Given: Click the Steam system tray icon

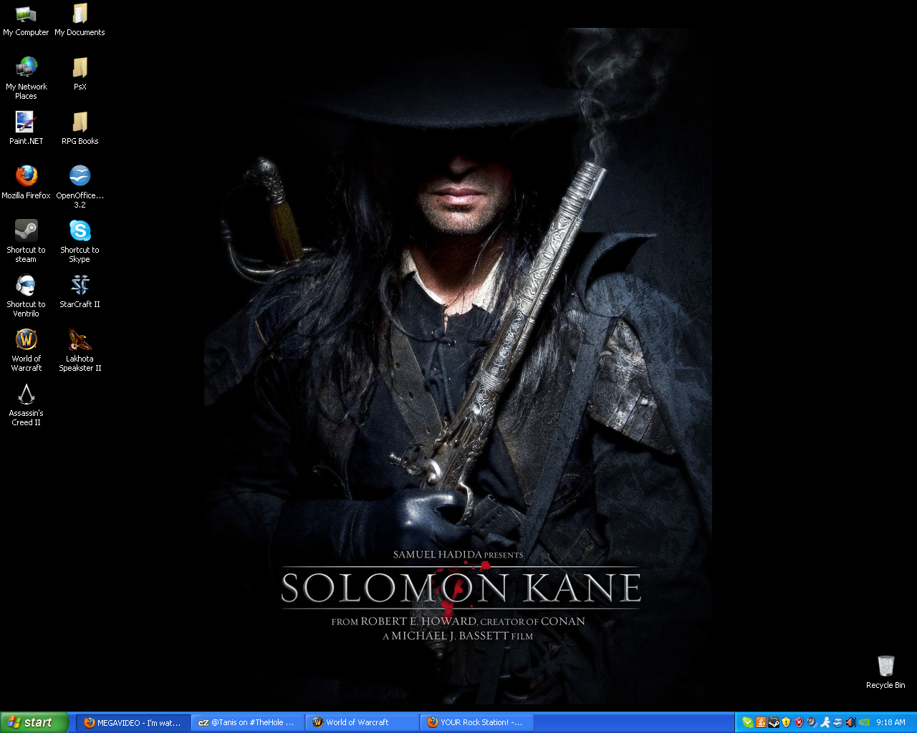Looking at the screenshot, I should pos(774,722).
